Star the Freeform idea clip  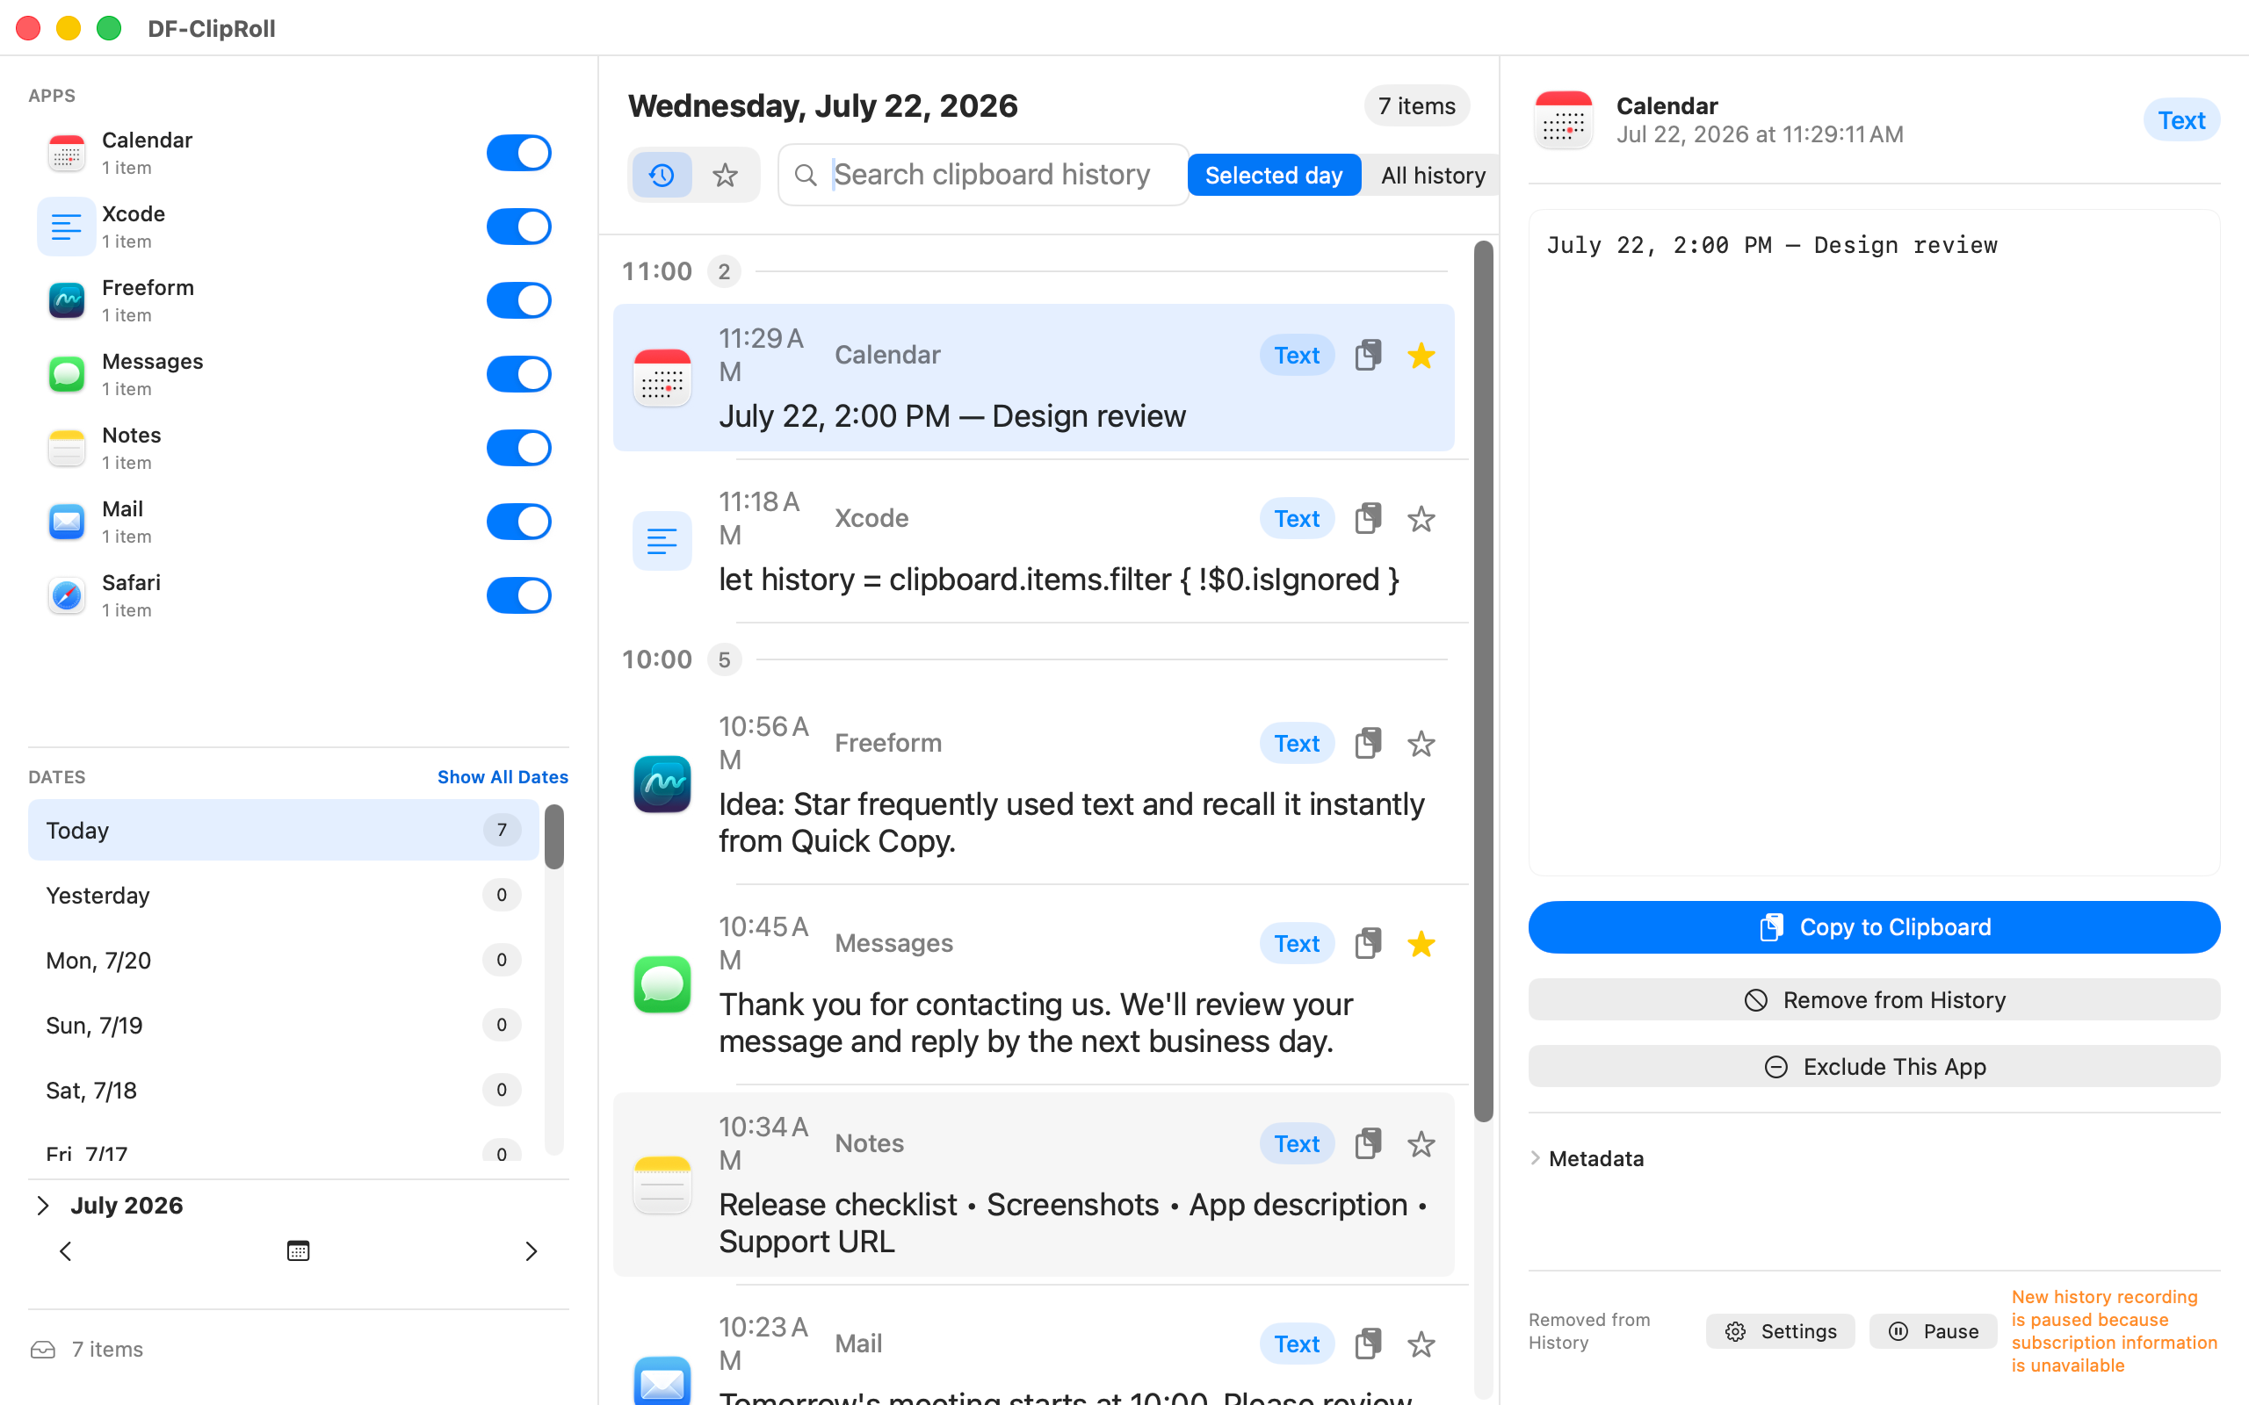tap(1421, 744)
